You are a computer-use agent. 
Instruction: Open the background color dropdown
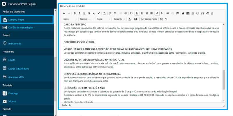(x=136, y=19)
